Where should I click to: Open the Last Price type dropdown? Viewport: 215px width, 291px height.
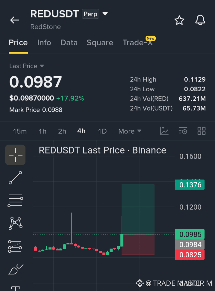pyautogui.click(x=27, y=66)
